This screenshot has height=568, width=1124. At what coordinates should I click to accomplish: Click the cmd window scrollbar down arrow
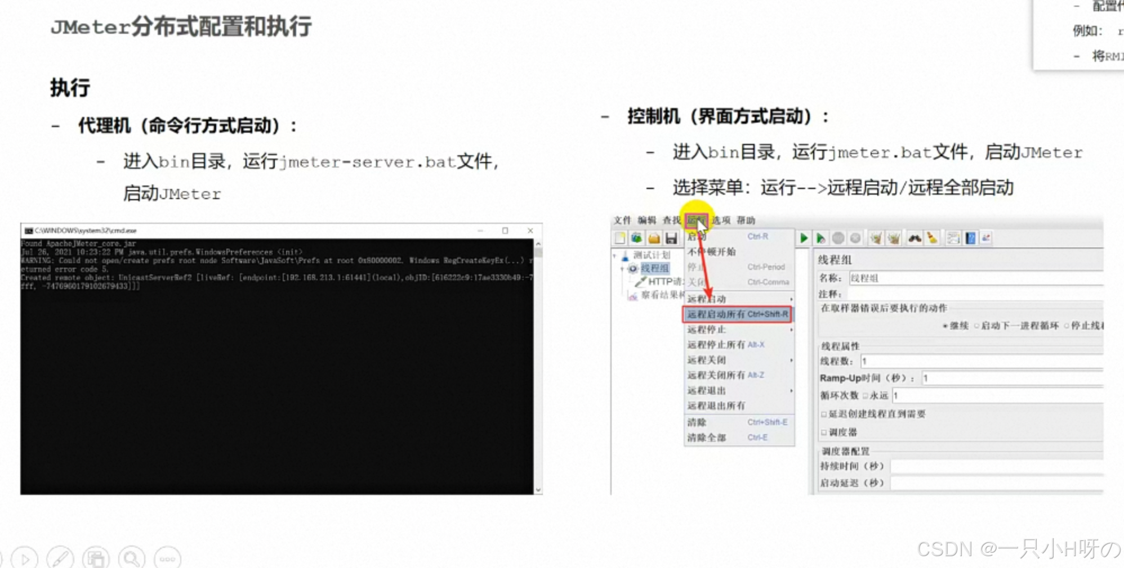tap(538, 490)
